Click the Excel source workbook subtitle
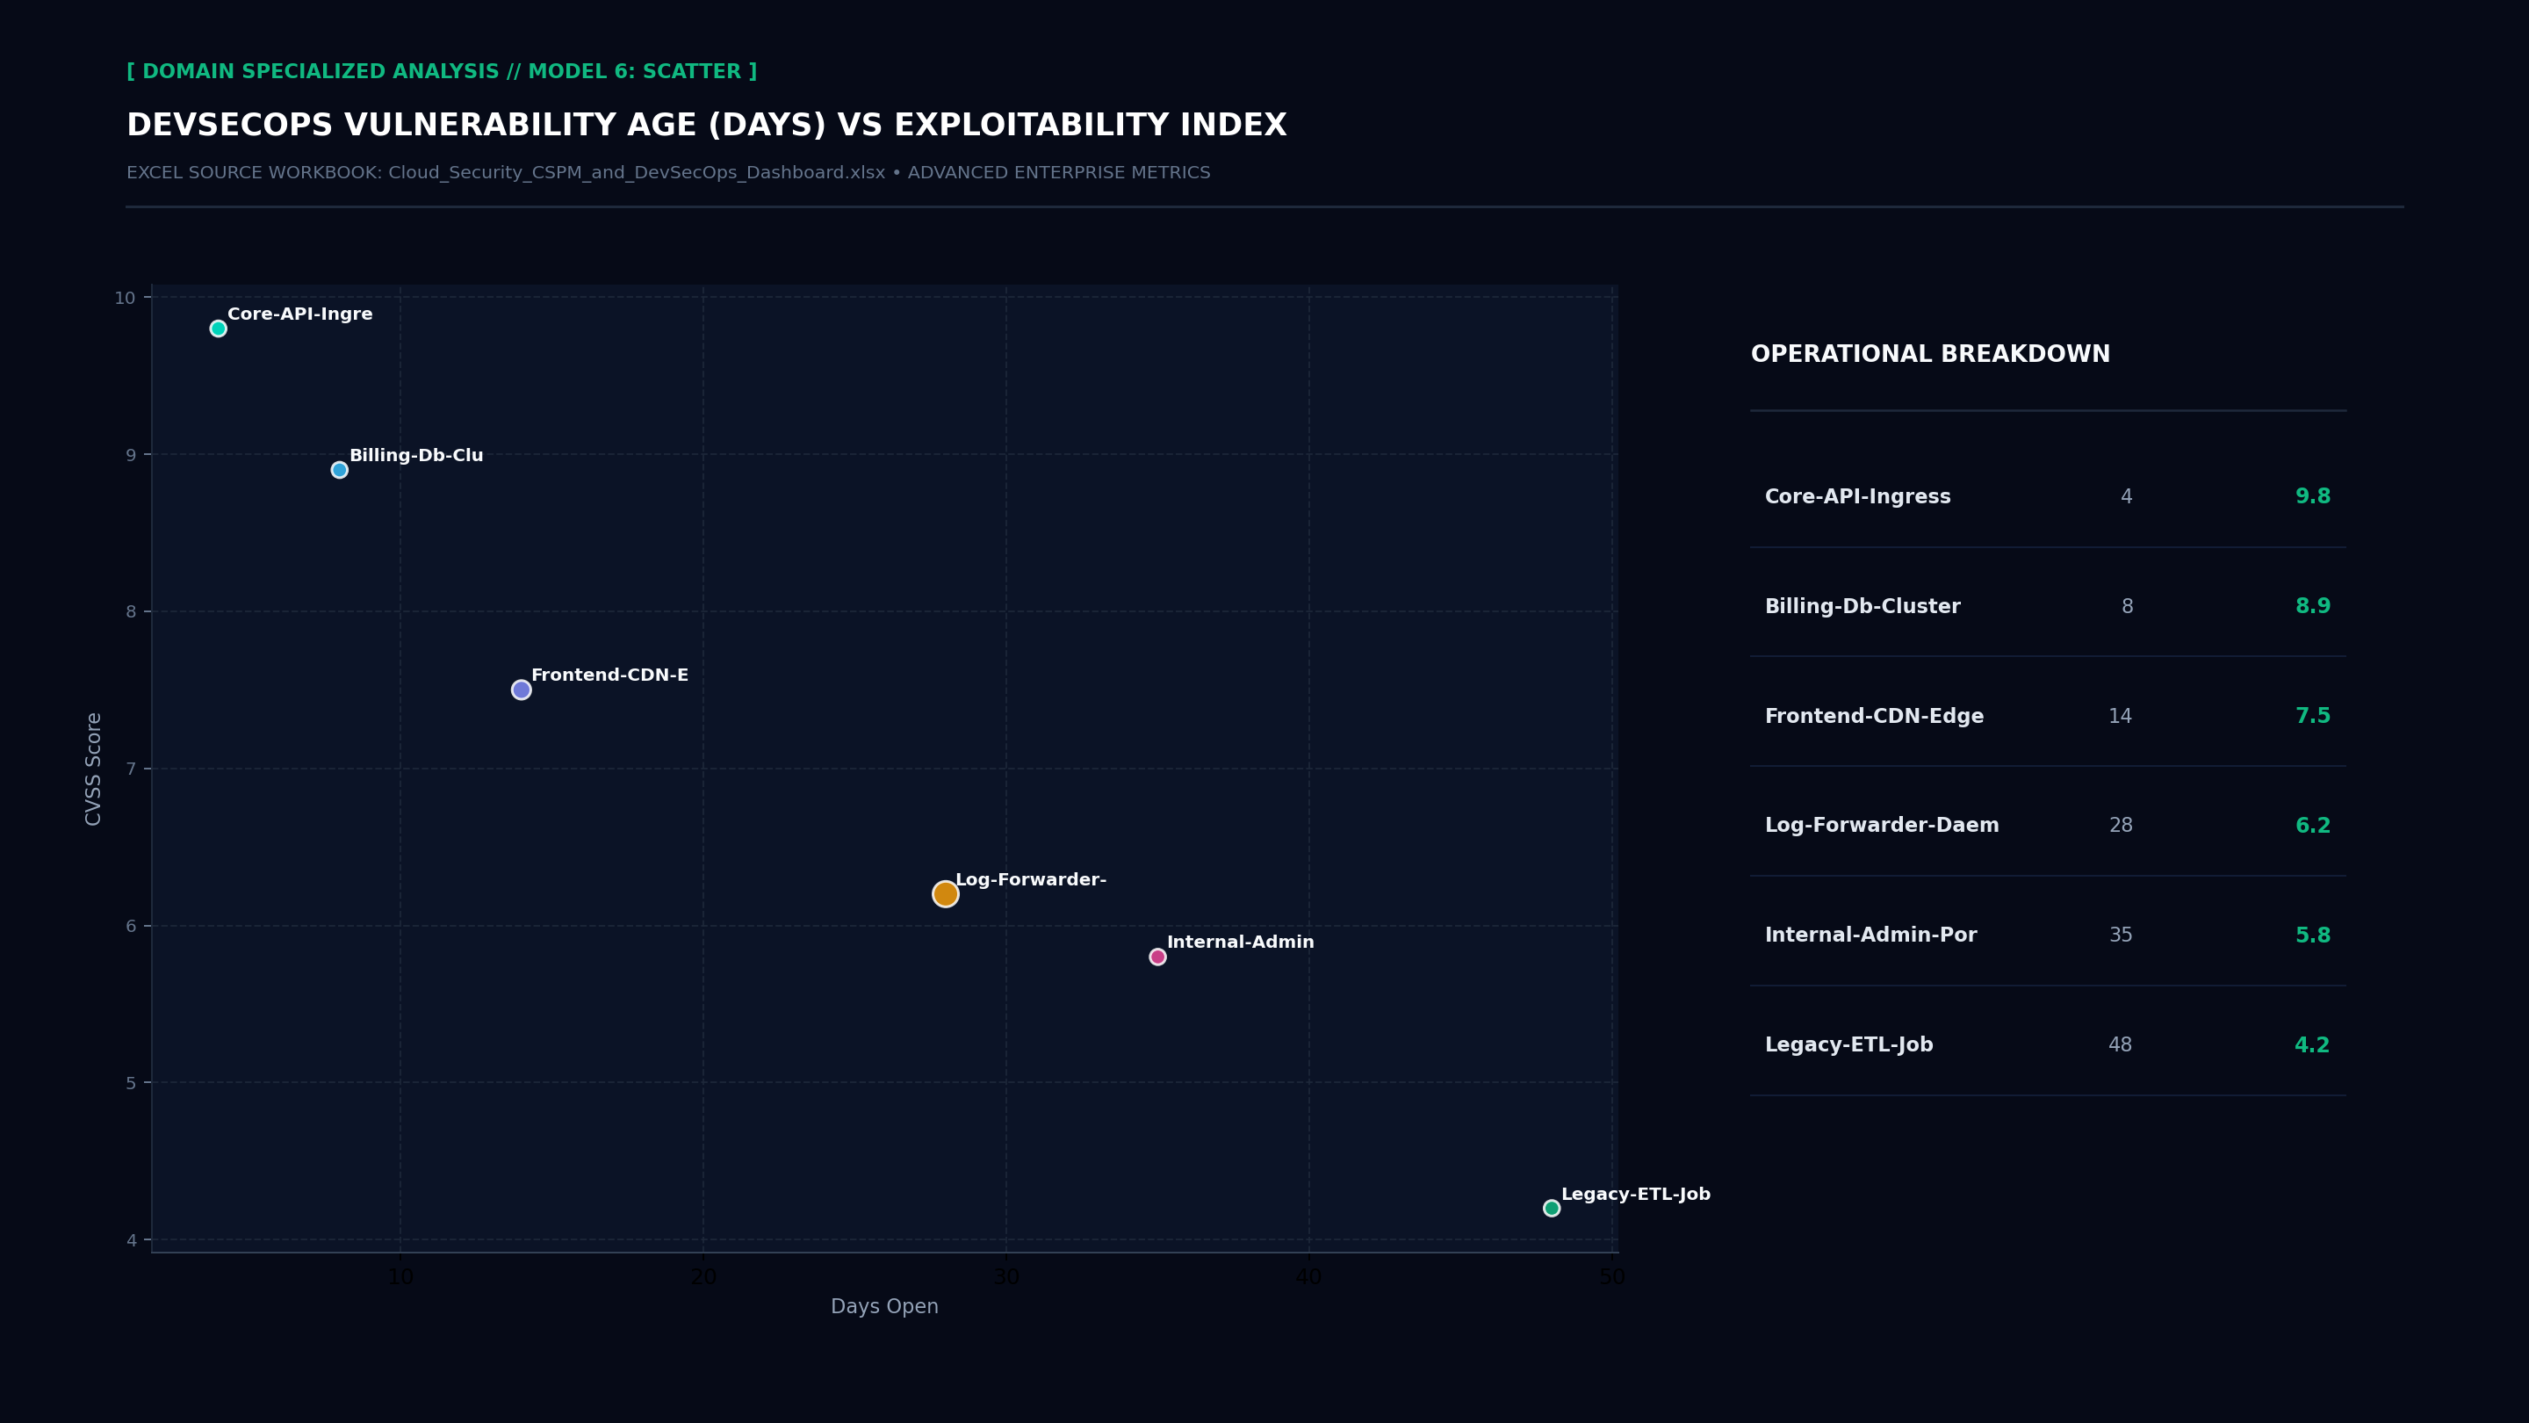This screenshot has width=2529, height=1423. pyautogui.click(x=668, y=173)
